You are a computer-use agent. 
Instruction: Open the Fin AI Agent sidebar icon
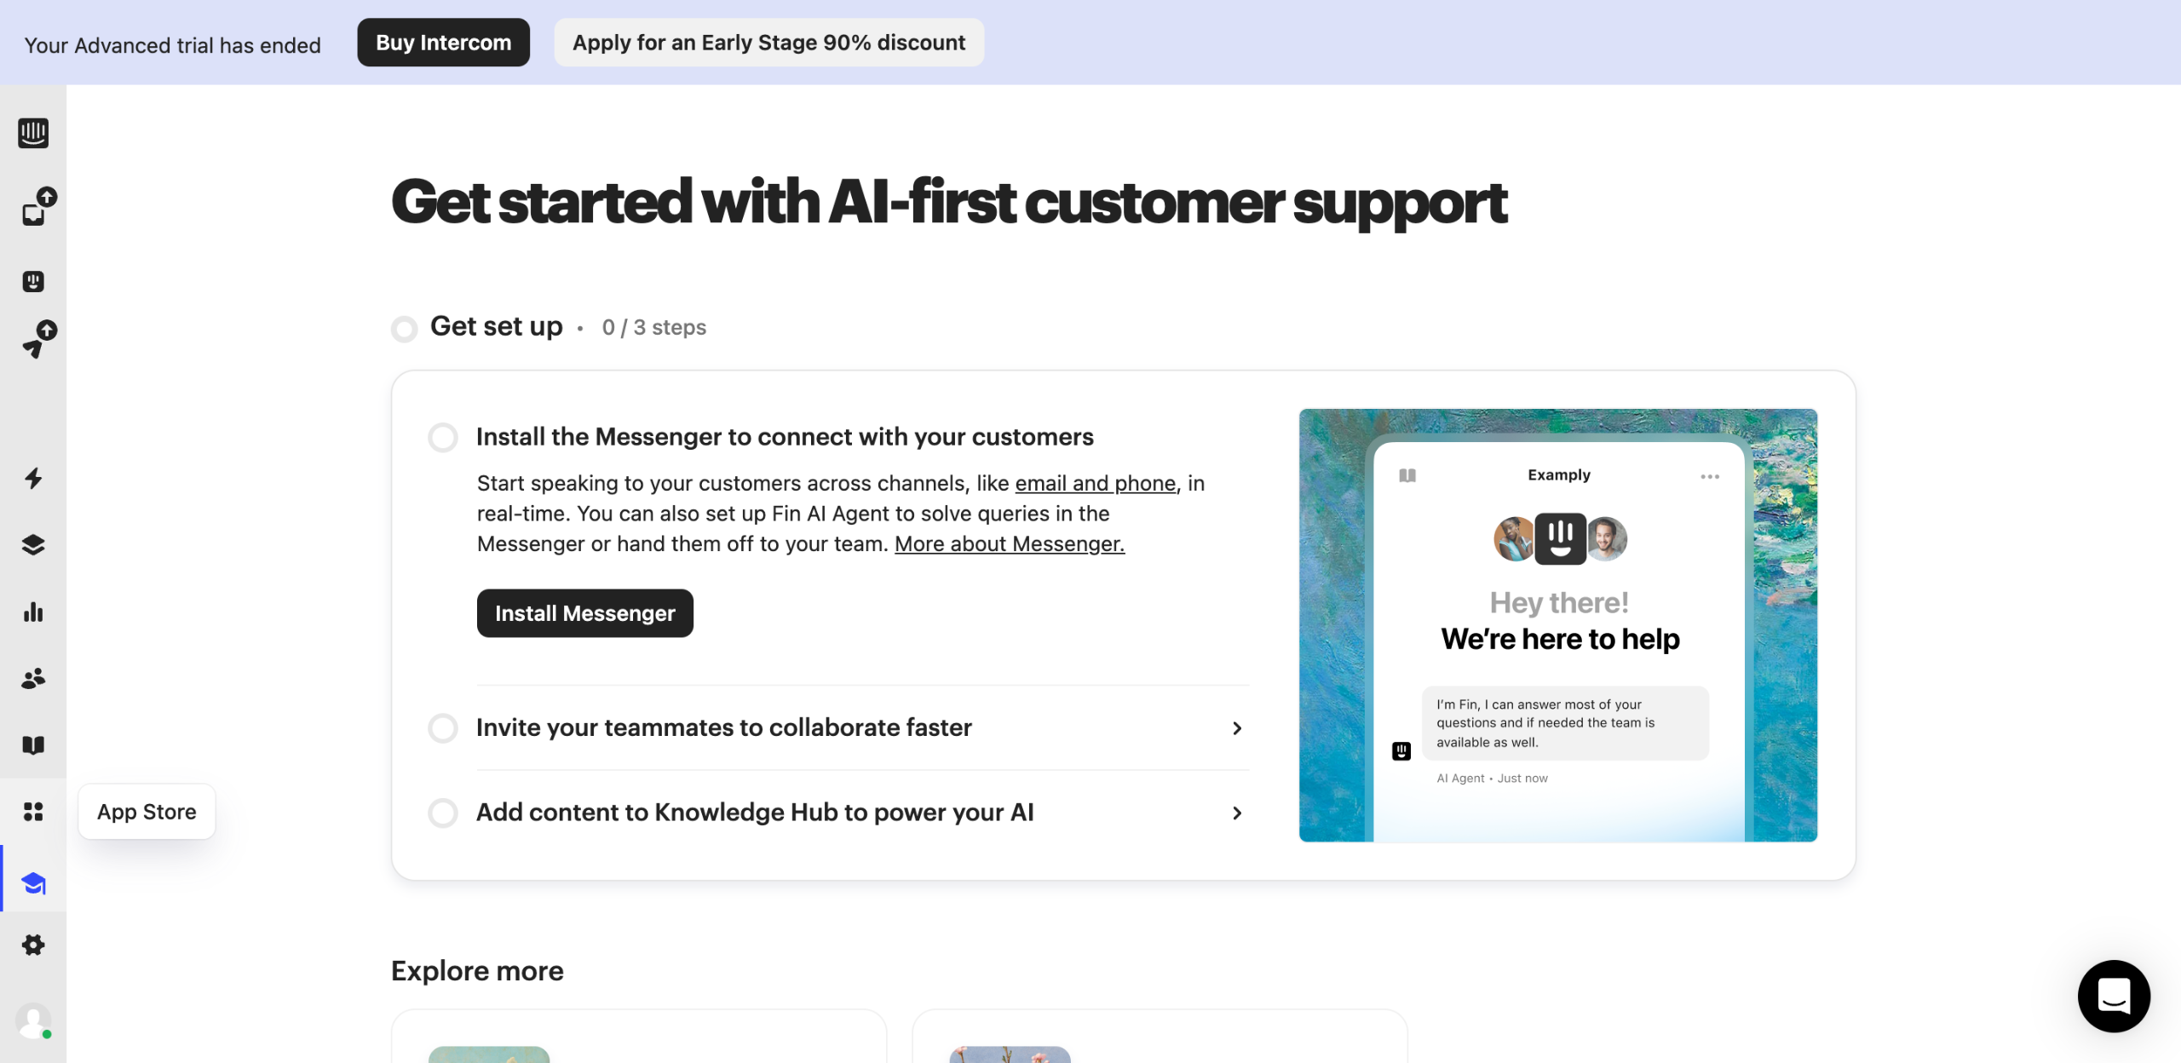click(x=33, y=282)
